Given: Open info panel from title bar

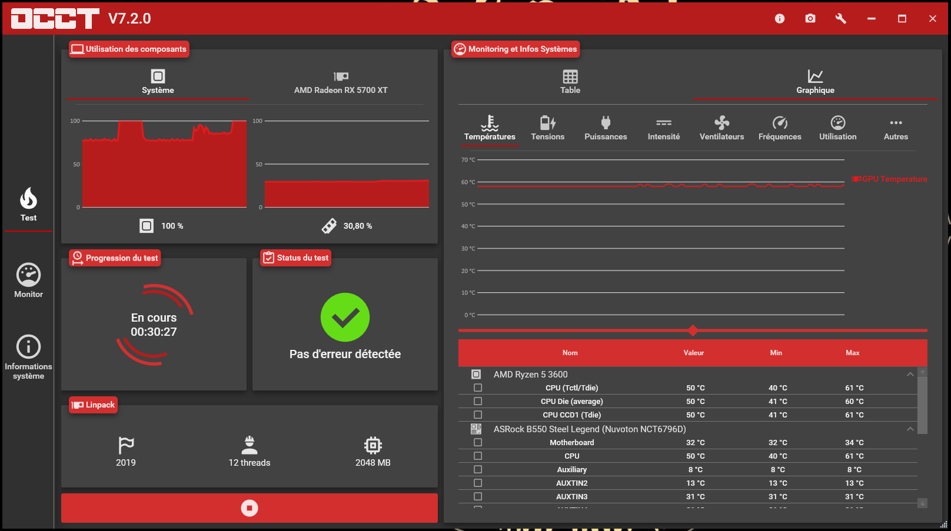Looking at the screenshot, I should pyautogui.click(x=780, y=18).
